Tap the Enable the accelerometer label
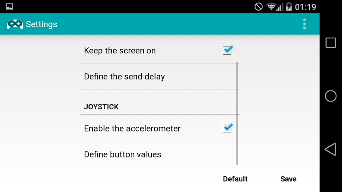342x192 pixels. pyautogui.click(x=132, y=128)
